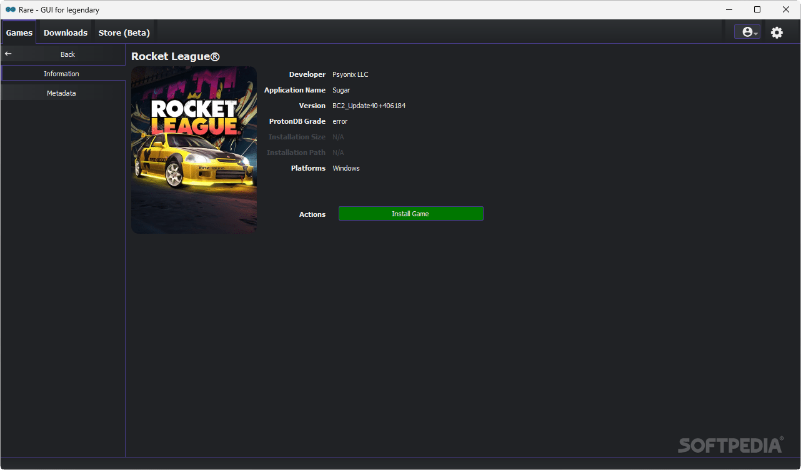Click the Version label
The image size is (801, 470).
tap(312, 106)
